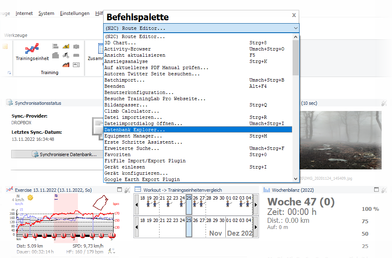
Task: Select Batchimport... command
Action: click(x=198, y=80)
